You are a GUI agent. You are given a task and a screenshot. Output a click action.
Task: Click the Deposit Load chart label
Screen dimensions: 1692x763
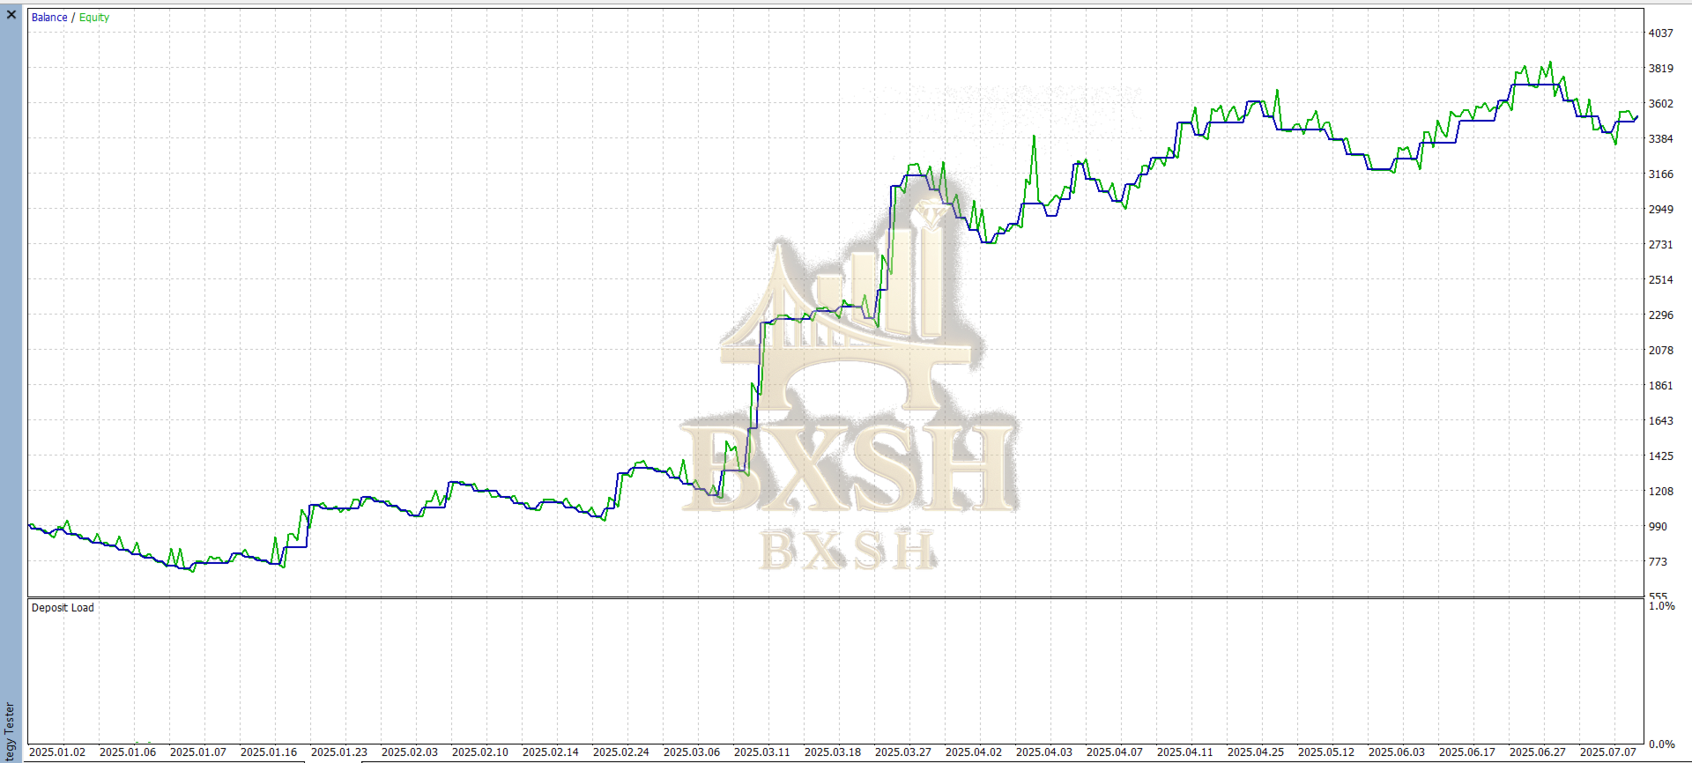click(x=63, y=608)
